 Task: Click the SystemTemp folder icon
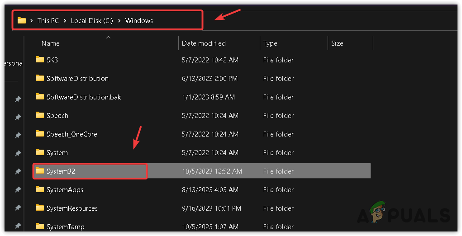pos(40,227)
